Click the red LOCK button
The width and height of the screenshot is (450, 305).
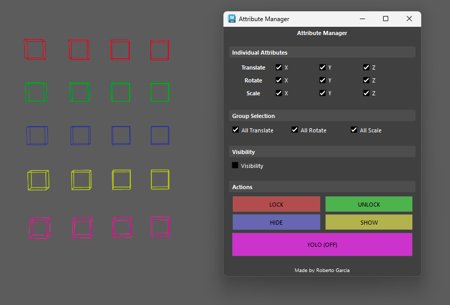(276, 204)
